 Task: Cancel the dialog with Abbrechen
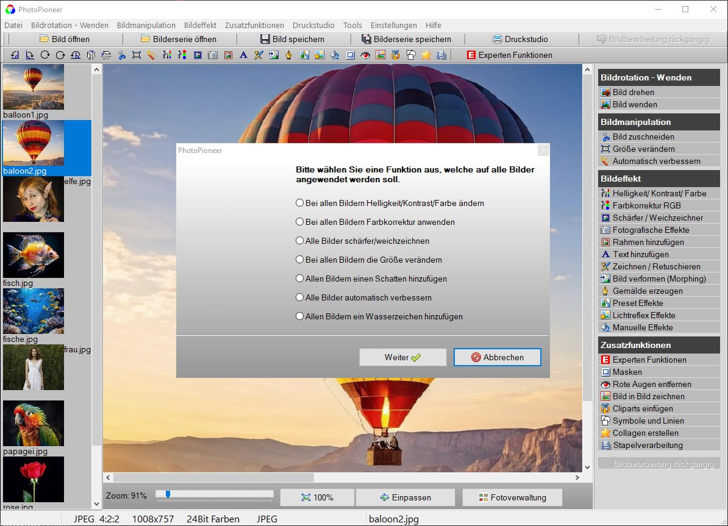497,357
